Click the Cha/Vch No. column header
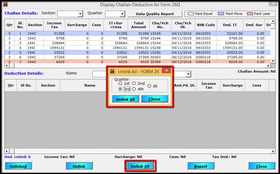 click(x=160, y=25)
